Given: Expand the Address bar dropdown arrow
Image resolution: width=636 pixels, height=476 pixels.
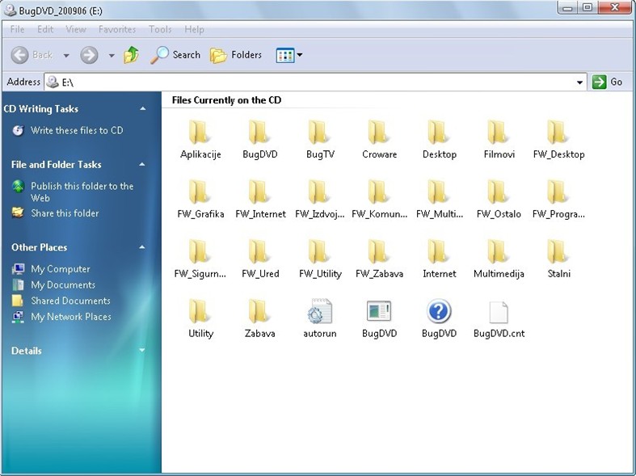Looking at the screenshot, I should click(580, 82).
